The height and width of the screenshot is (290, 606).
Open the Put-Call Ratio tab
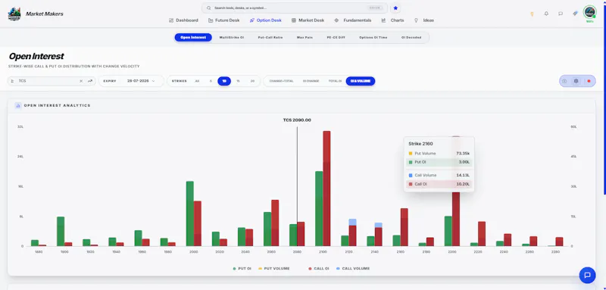click(x=270, y=37)
